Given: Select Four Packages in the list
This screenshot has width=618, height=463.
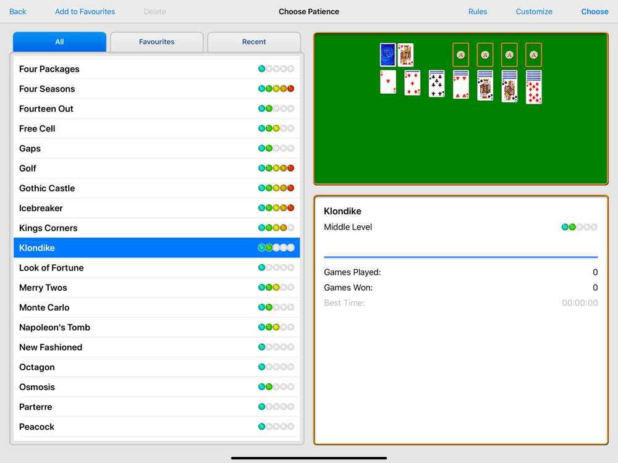Looking at the screenshot, I should click(157, 69).
